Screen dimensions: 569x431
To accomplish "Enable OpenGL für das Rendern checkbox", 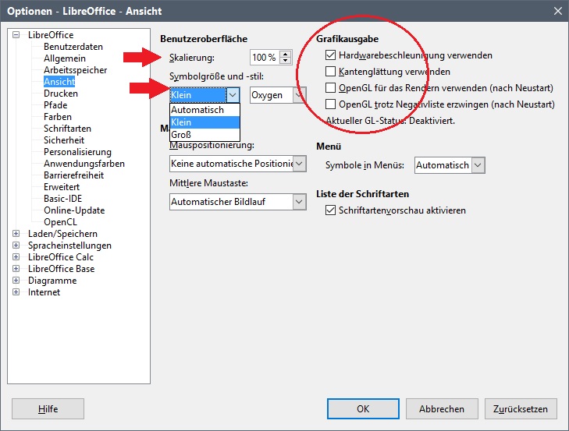I will (330, 88).
